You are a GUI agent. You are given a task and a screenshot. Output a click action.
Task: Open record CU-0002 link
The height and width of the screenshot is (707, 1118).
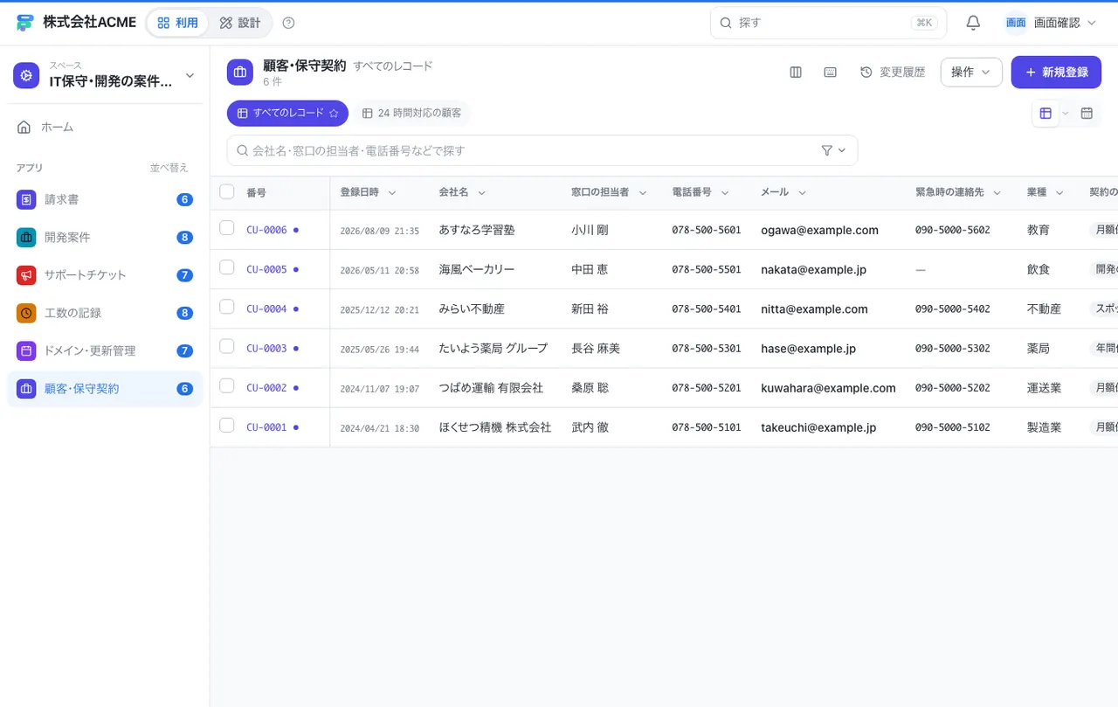(266, 388)
